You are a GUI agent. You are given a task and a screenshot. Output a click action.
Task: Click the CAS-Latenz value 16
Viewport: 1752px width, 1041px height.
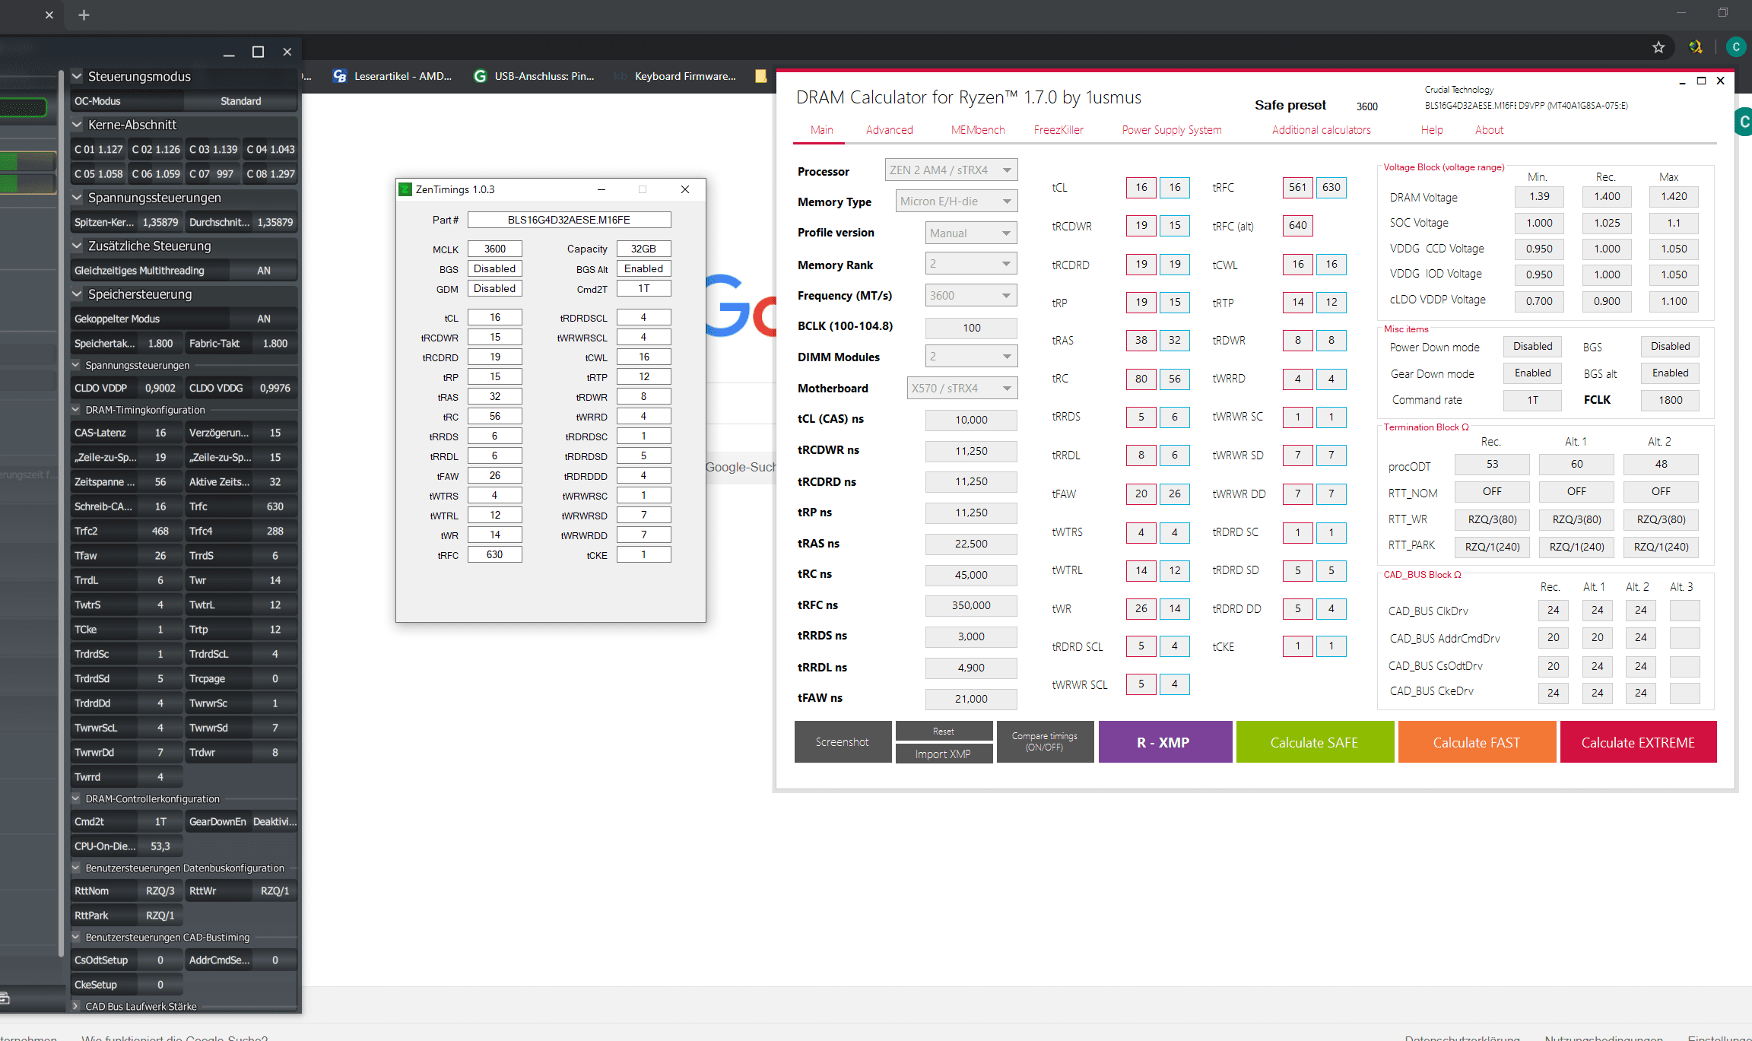tap(160, 433)
